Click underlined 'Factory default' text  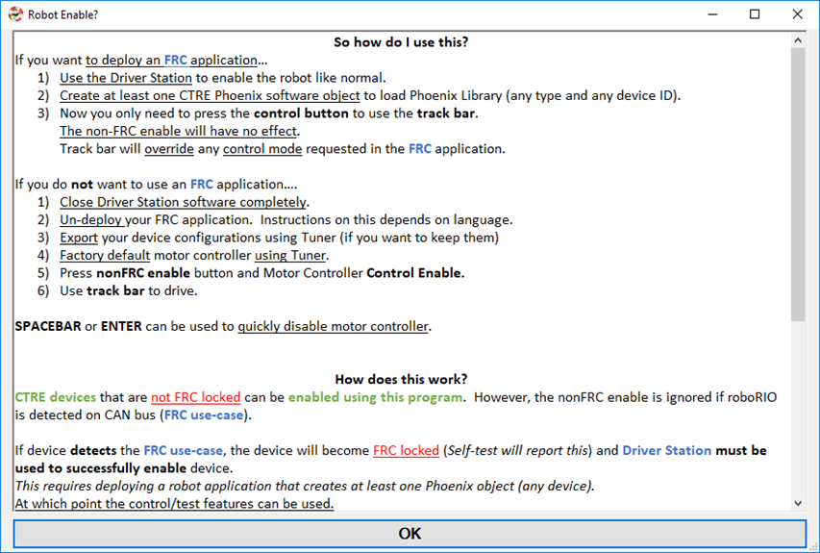[x=105, y=255]
